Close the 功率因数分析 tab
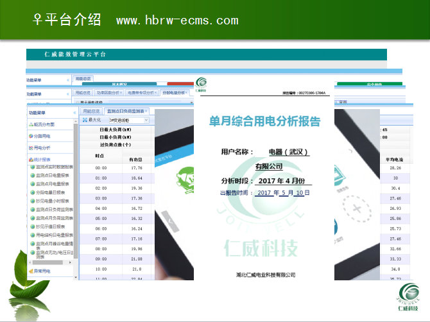 pyautogui.click(x=121, y=92)
